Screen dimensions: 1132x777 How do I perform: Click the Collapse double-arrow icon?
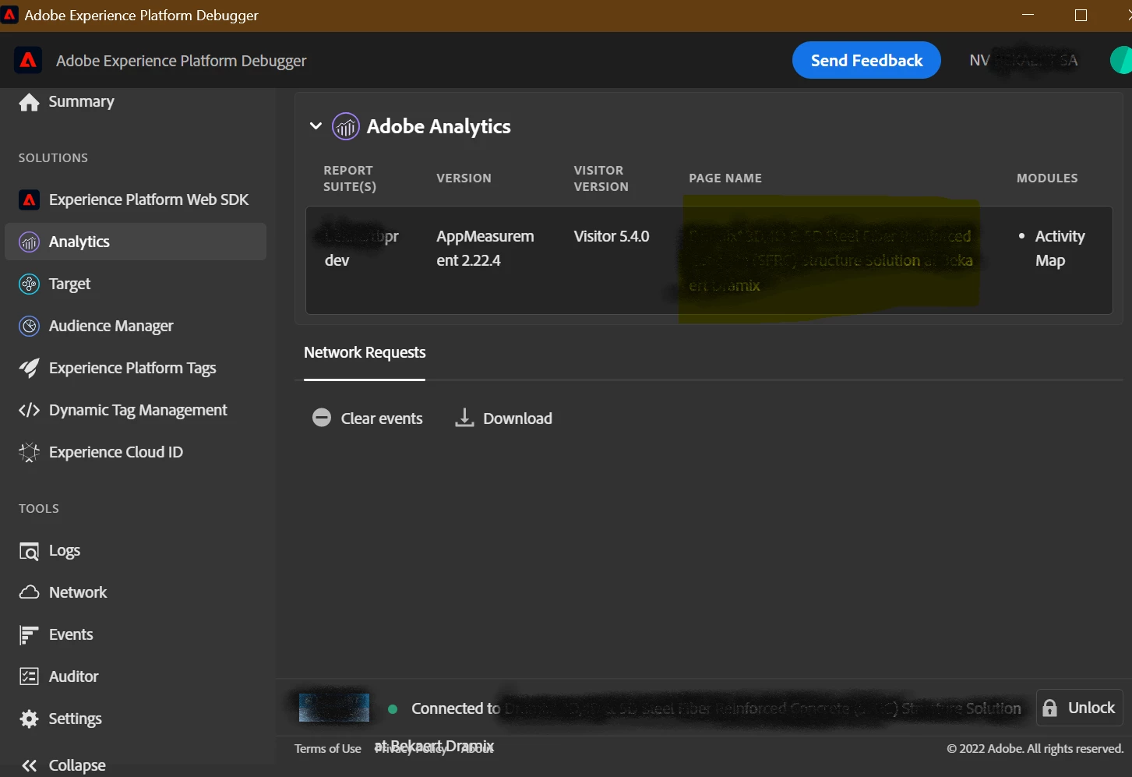click(x=29, y=765)
